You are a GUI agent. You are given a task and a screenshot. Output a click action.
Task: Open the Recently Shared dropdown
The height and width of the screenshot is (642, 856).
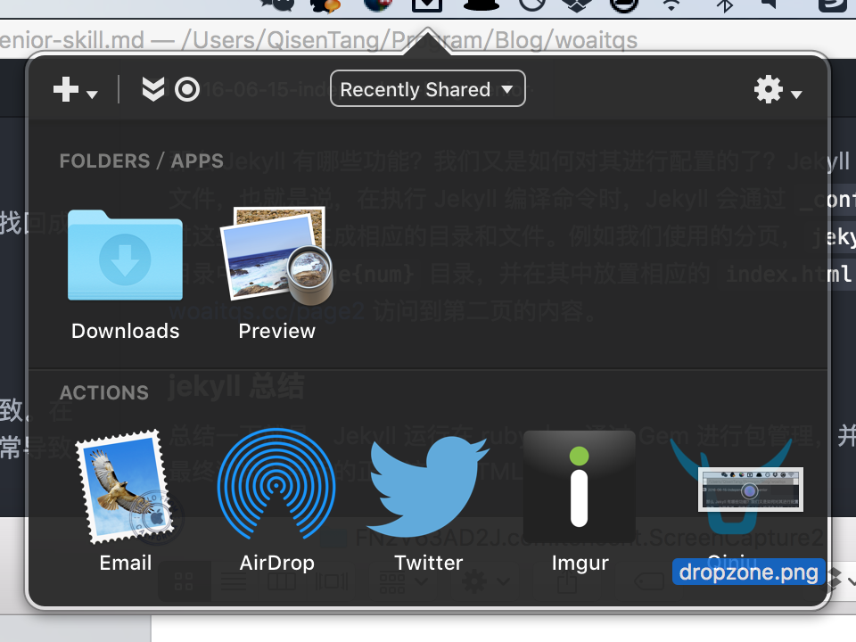pos(427,88)
